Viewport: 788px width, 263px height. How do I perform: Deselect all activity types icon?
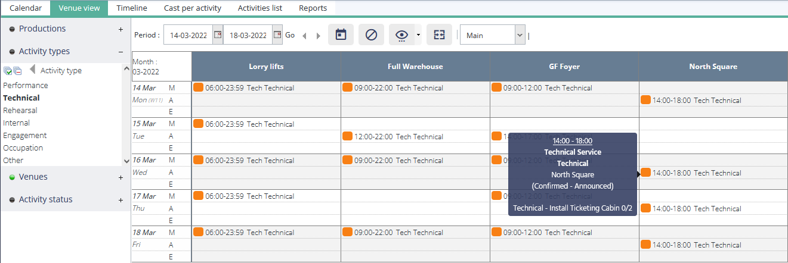click(x=17, y=71)
